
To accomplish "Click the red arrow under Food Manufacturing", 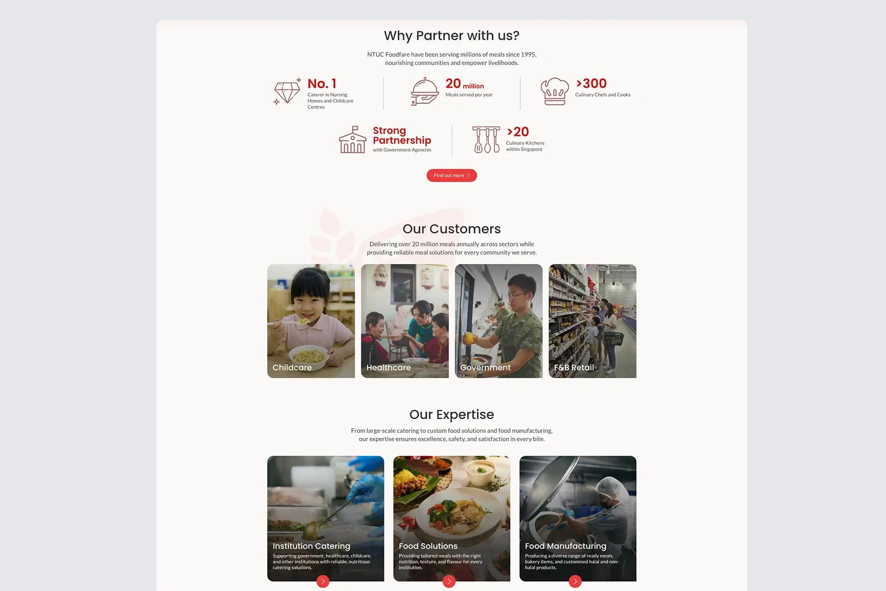I will tap(575, 582).
